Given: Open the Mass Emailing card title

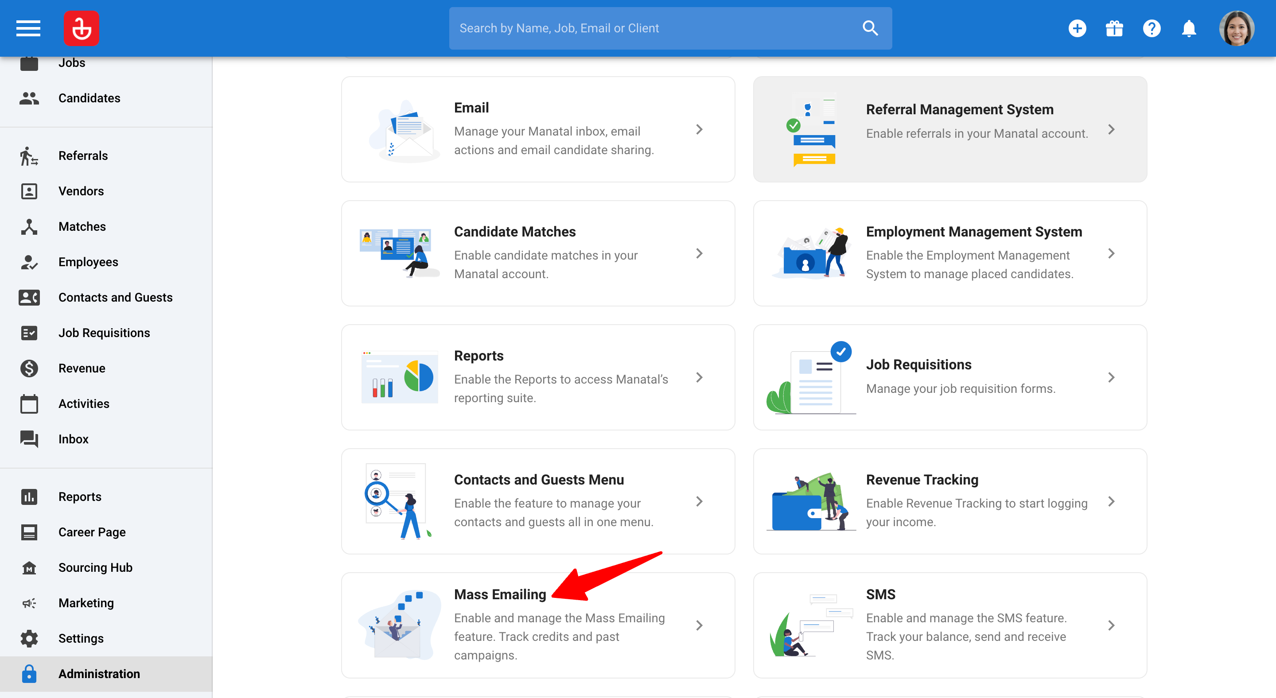Looking at the screenshot, I should (500, 594).
